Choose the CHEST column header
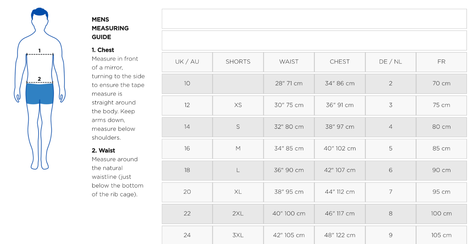The height and width of the screenshot is (244, 469). click(x=340, y=62)
